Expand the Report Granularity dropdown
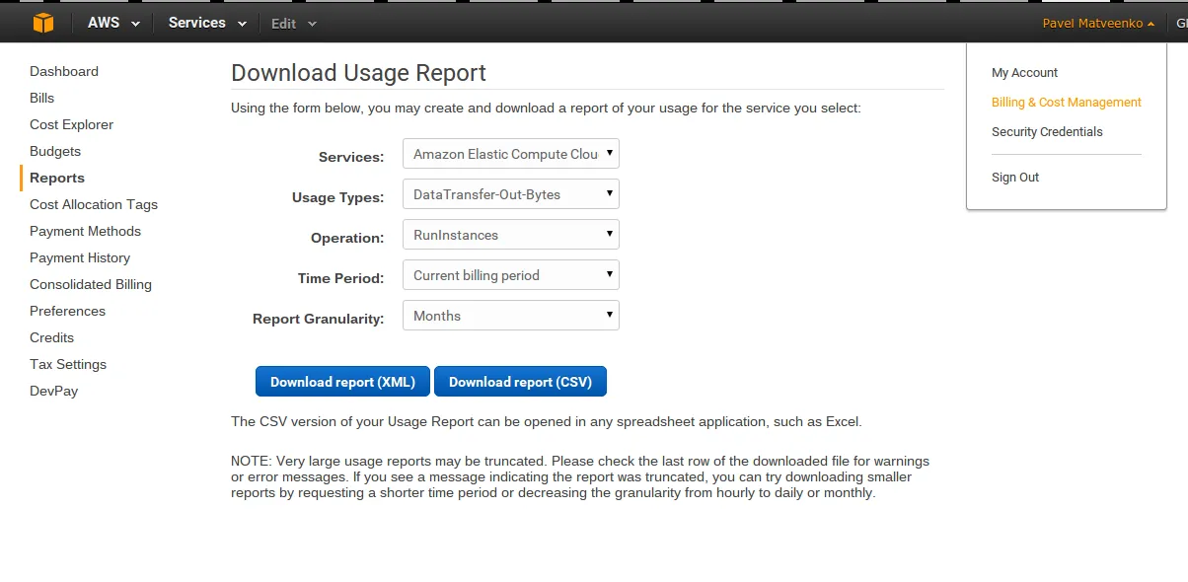1188x582 pixels. pos(511,316)
